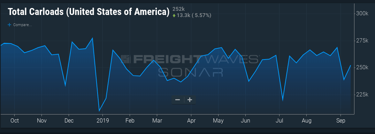375x134 pixels.
Task: Zoom in with the plus button
Action: 190,100
